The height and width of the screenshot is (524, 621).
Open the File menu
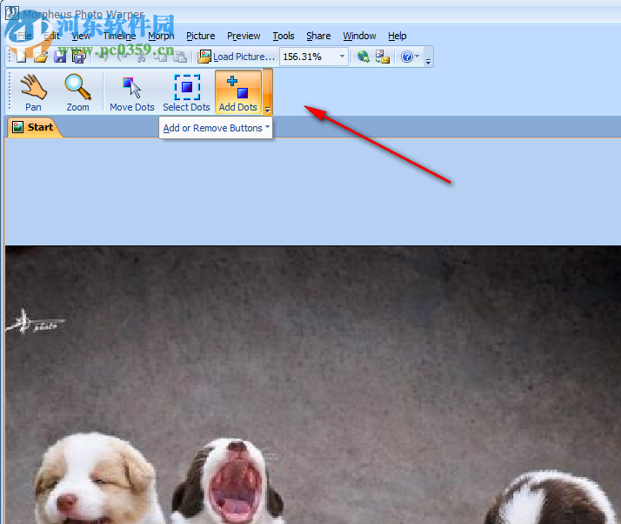(x=23, y=36)
